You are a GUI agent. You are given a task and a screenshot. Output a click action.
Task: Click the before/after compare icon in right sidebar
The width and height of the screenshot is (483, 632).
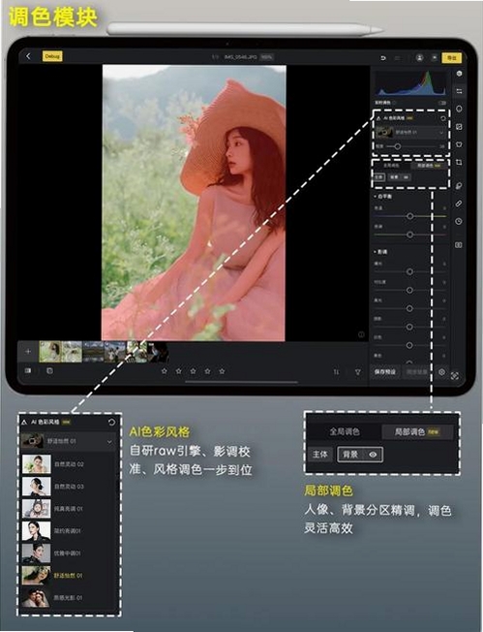[x=459, y=244]
